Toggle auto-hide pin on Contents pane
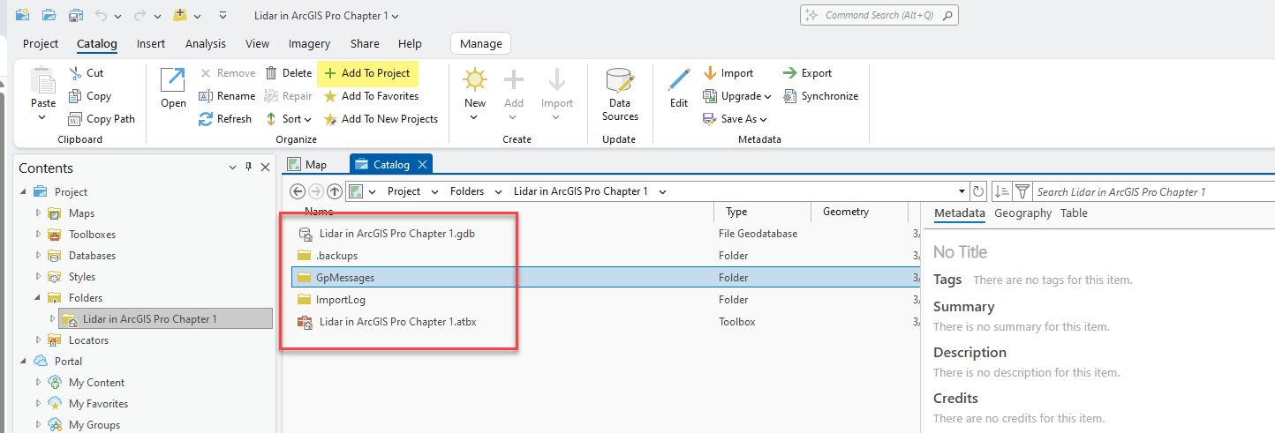 point(248,168)
